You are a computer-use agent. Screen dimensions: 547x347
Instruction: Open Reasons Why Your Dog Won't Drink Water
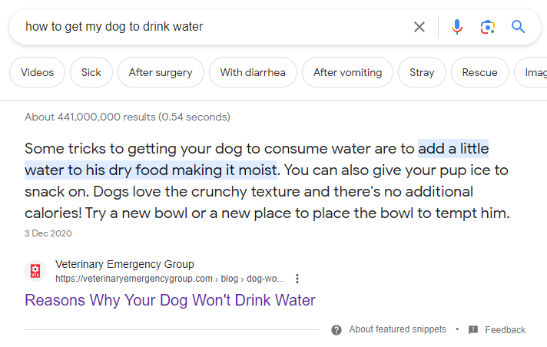pyautogui.click(x=170, y=300)
